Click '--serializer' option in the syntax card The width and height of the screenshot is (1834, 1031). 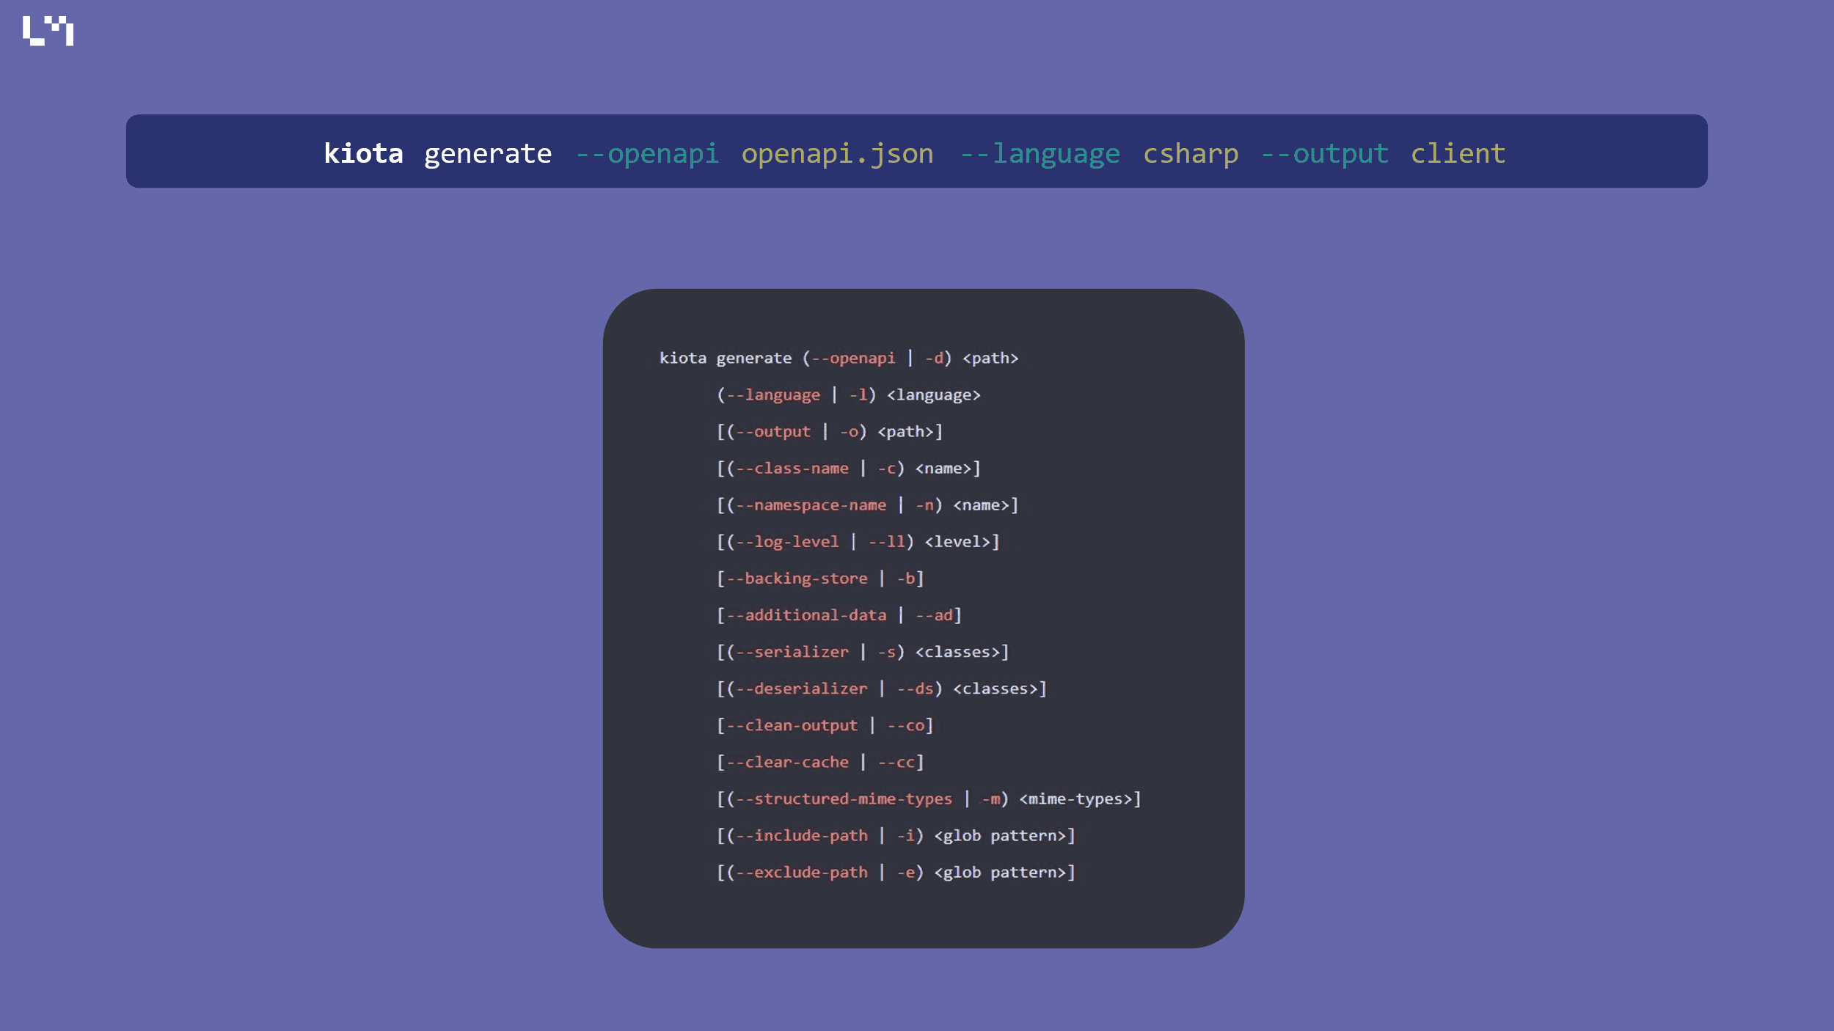click(792, 651)
